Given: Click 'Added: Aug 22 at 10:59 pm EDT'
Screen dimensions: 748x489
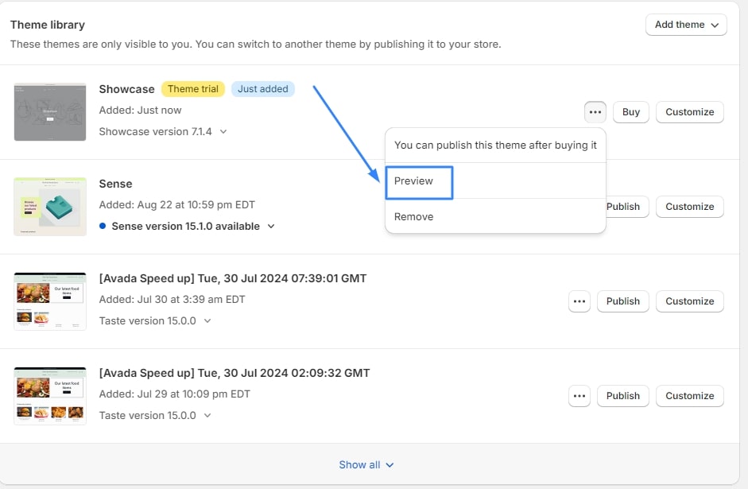Looking at the screenshot, I should (x=177, y=204).
